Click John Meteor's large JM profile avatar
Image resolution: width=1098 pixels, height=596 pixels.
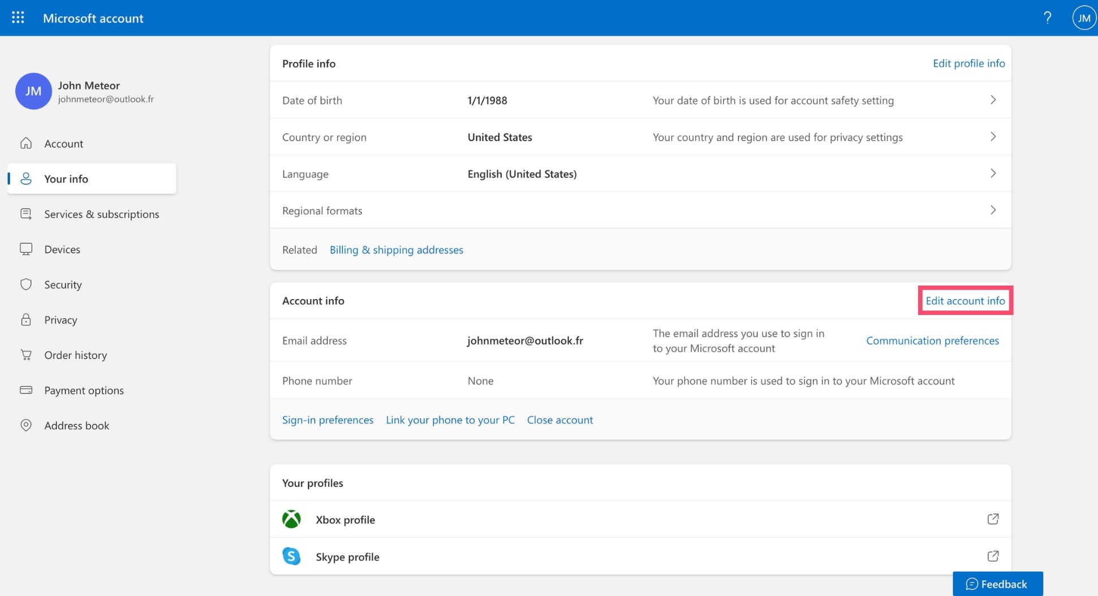point(33,91)
